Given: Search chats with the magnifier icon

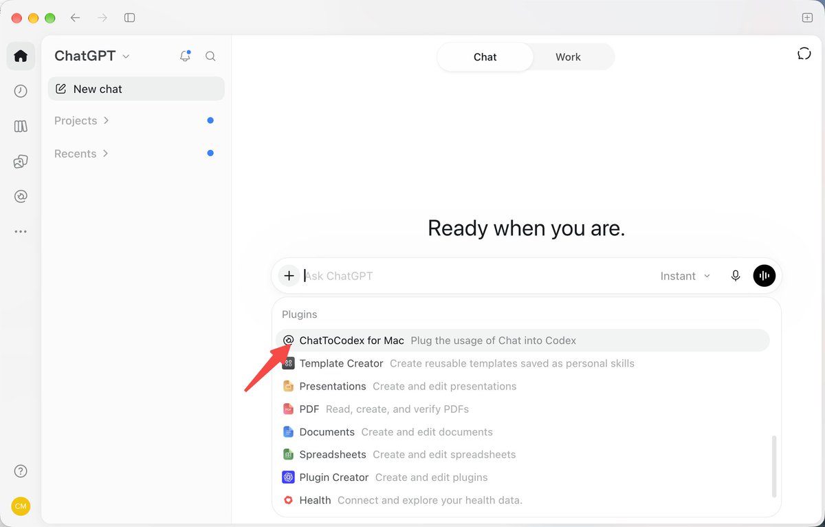Looking at the screenshot, I should click(x=210, y=56).
